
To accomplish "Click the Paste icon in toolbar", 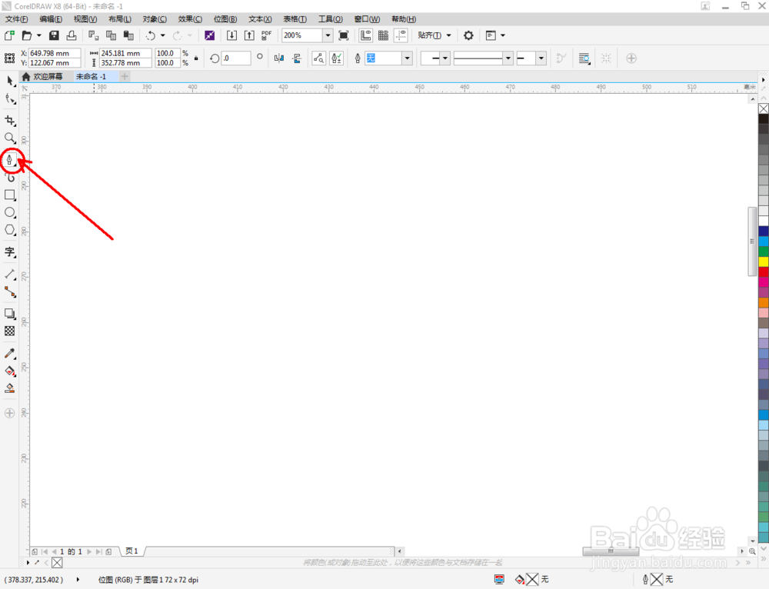I will click(128, 35).
